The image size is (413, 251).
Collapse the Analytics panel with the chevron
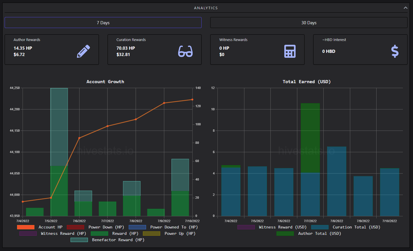[405, 8]
